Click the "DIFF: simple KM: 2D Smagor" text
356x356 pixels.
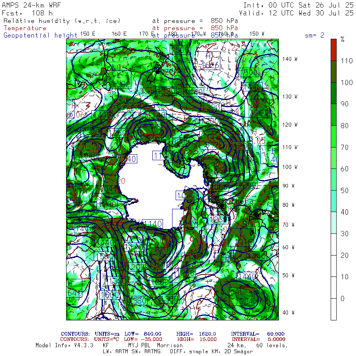(x=212, y=352)
